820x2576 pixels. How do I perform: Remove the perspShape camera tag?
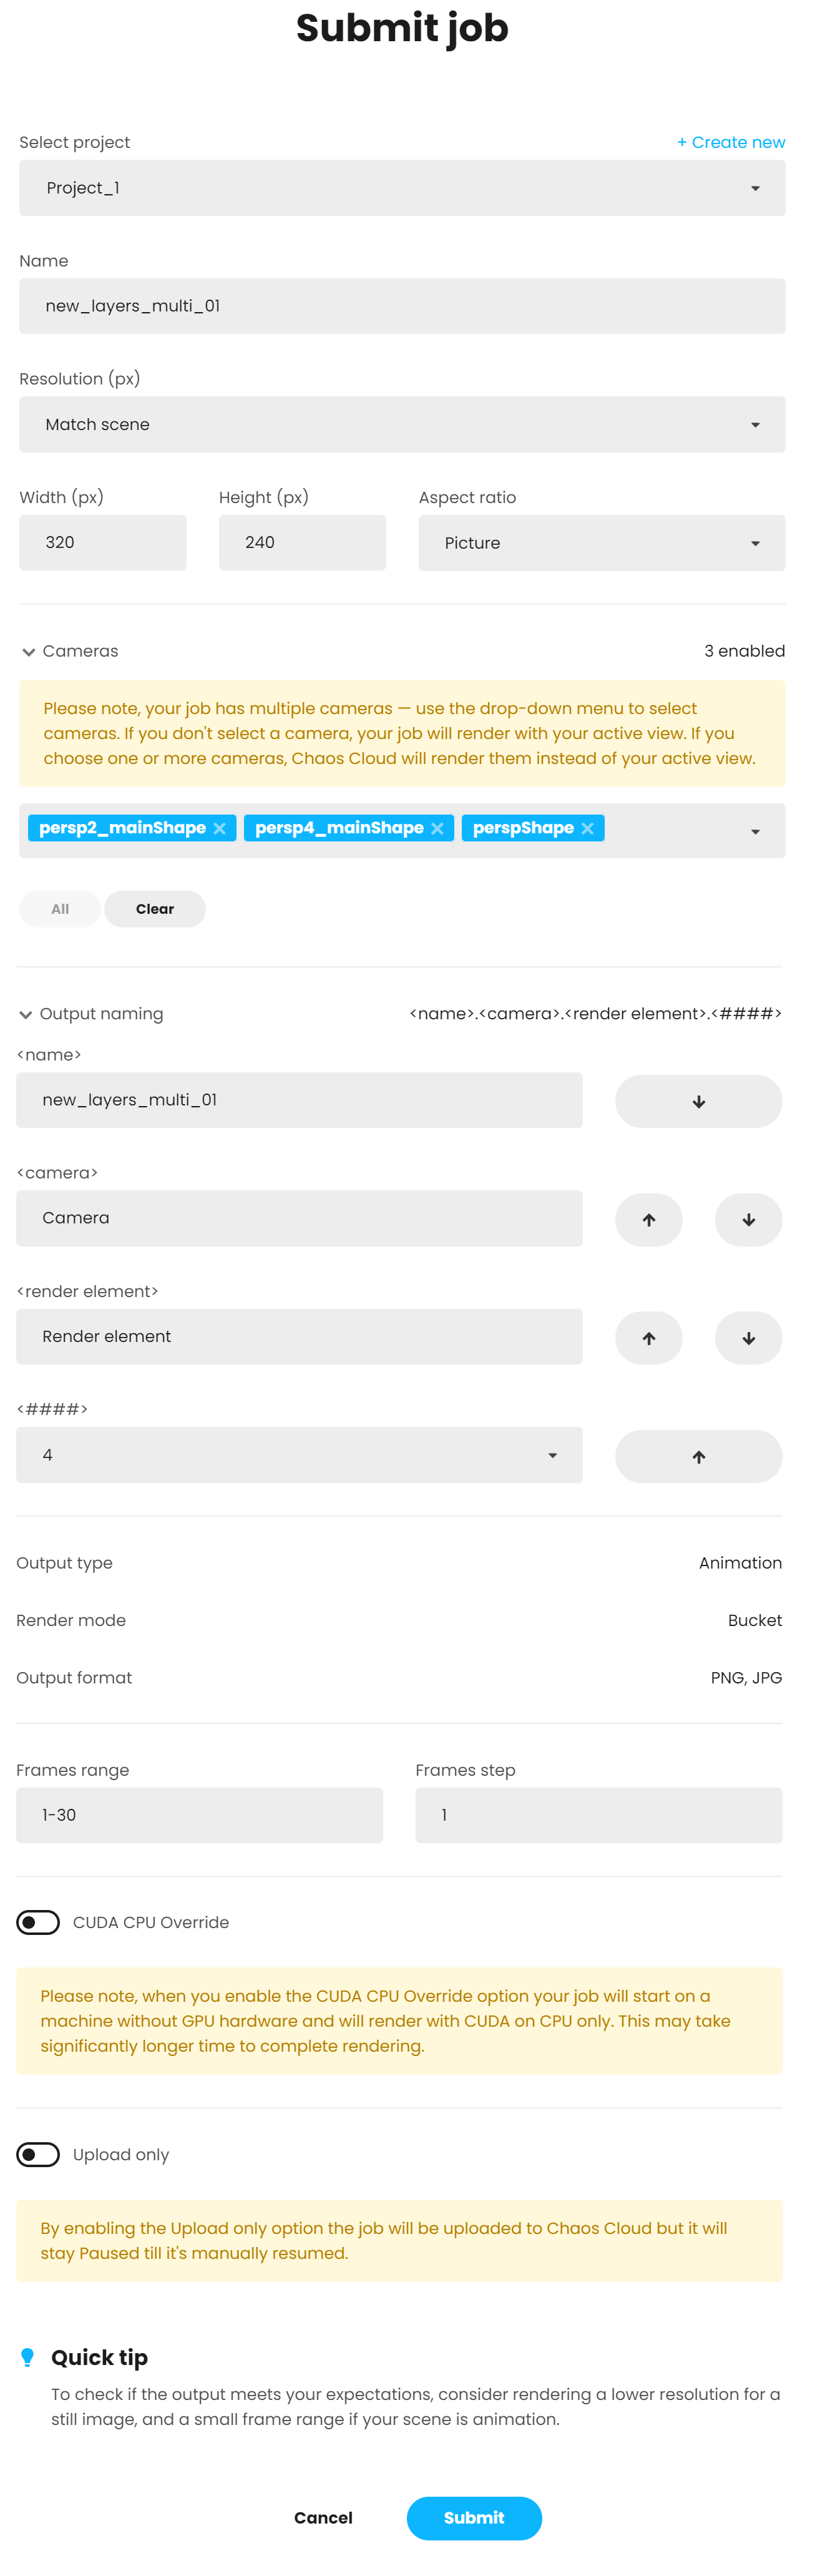click(587, 828)
